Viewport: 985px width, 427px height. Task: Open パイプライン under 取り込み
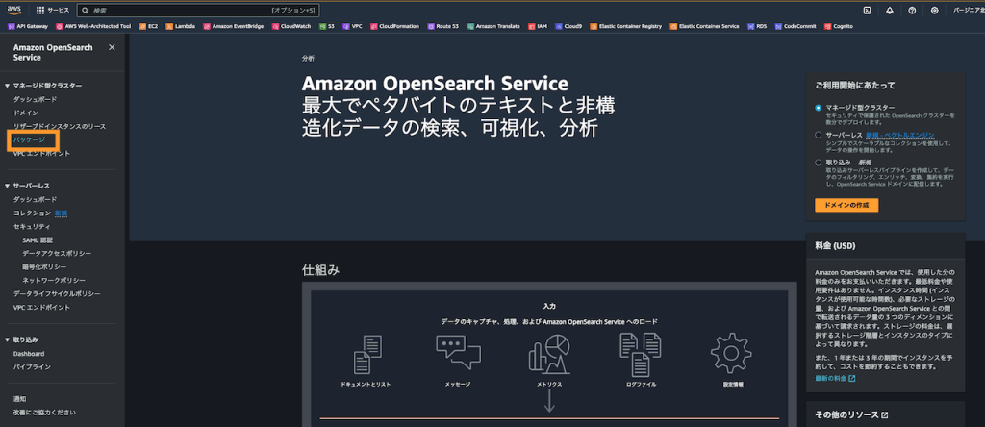[x=32, y=366]
